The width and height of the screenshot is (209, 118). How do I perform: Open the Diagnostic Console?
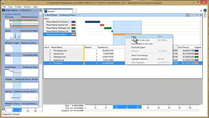pyautogui.click(x=11, y=114)
